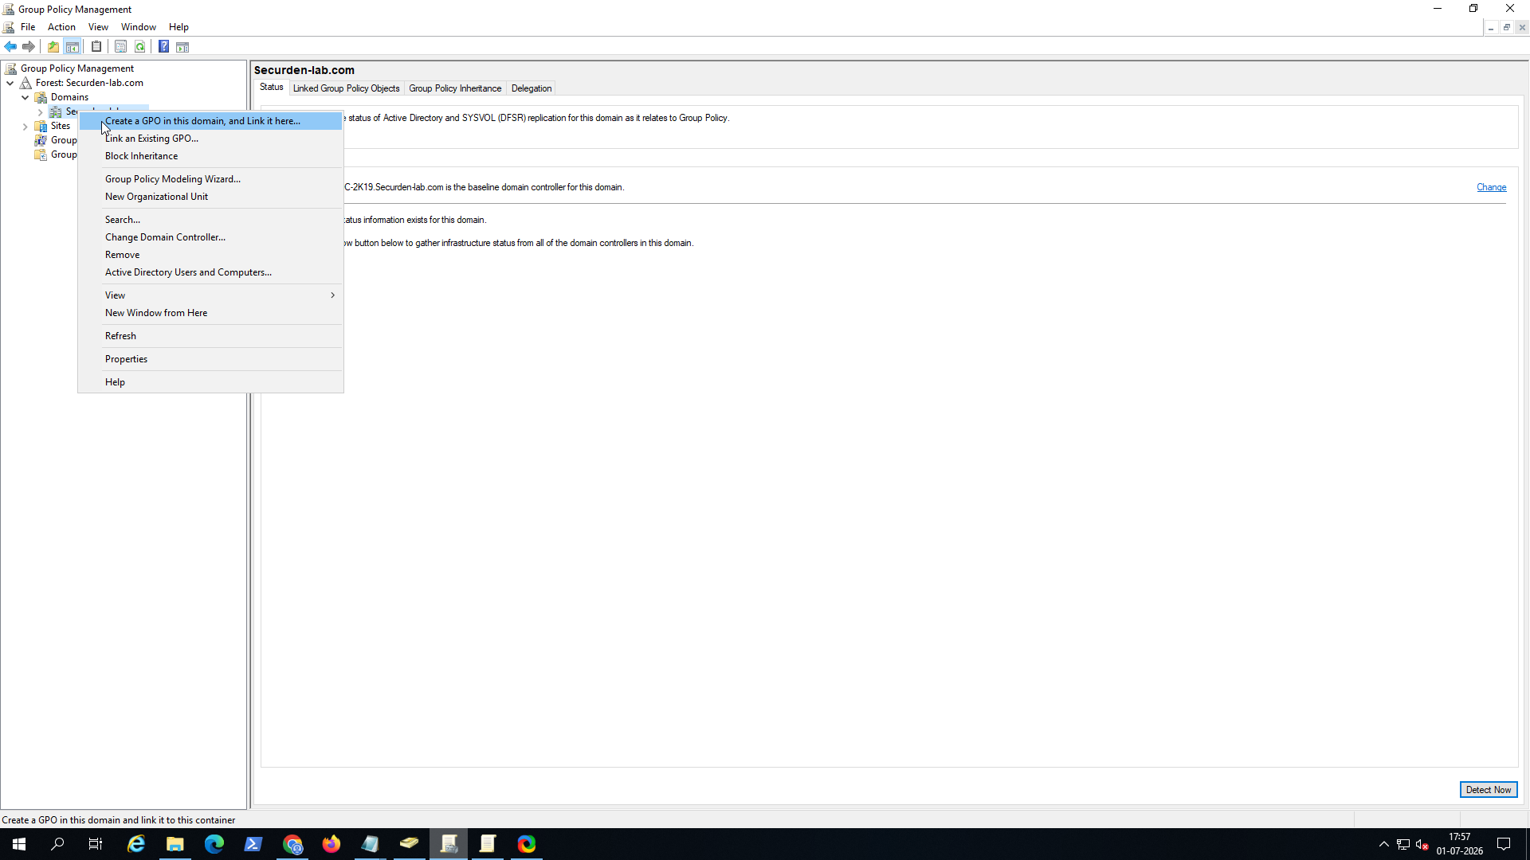Viewport: 1530px width, 860px height.
Task: Collapse the Forest: Securden-lab.com node
Action: pos(10,83)
